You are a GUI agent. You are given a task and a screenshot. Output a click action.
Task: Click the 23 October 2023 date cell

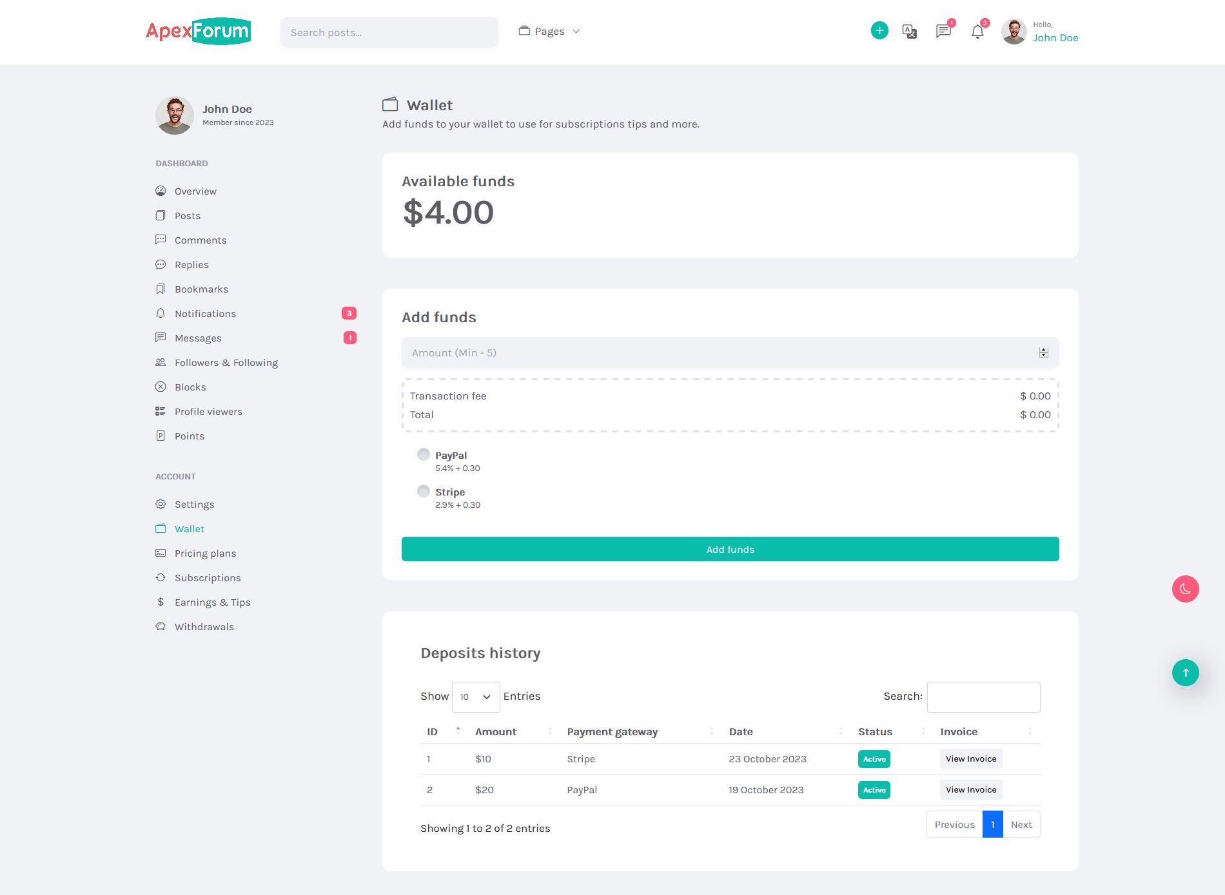[767, 759]
